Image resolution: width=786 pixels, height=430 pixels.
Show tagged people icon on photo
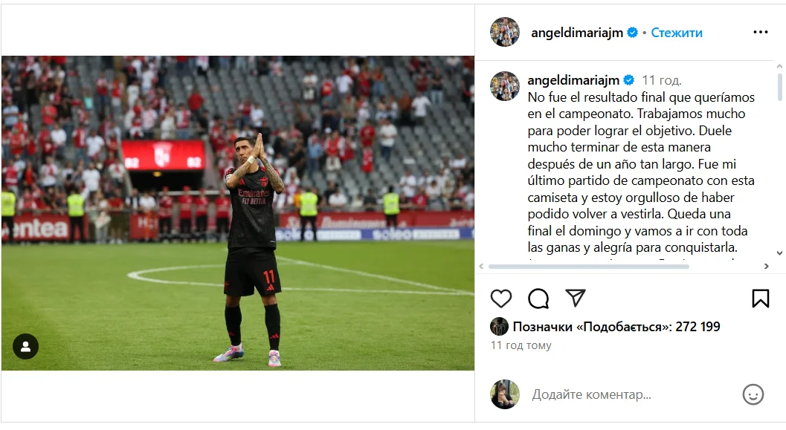[25, 346]
